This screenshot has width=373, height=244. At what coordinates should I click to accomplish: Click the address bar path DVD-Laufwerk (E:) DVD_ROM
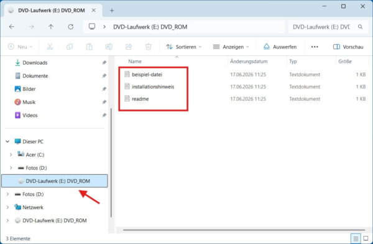coord(150,27)
